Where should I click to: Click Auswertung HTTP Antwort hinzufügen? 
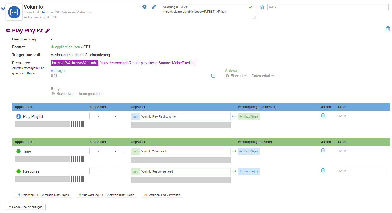pyautogui.click(x=106, y=195)
